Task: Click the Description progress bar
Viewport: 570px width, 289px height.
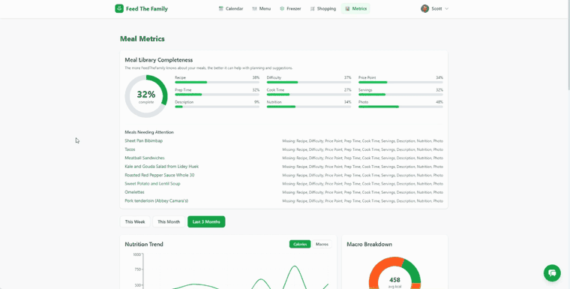Action: point(217,107)
